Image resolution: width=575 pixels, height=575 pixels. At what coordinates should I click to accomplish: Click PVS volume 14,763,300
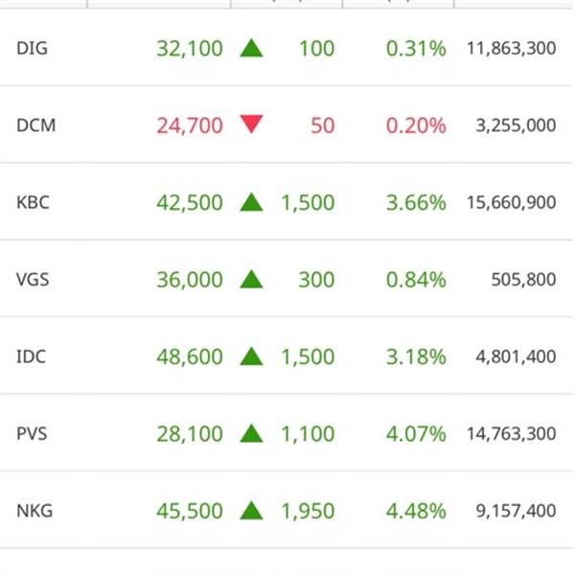[511, 433]
